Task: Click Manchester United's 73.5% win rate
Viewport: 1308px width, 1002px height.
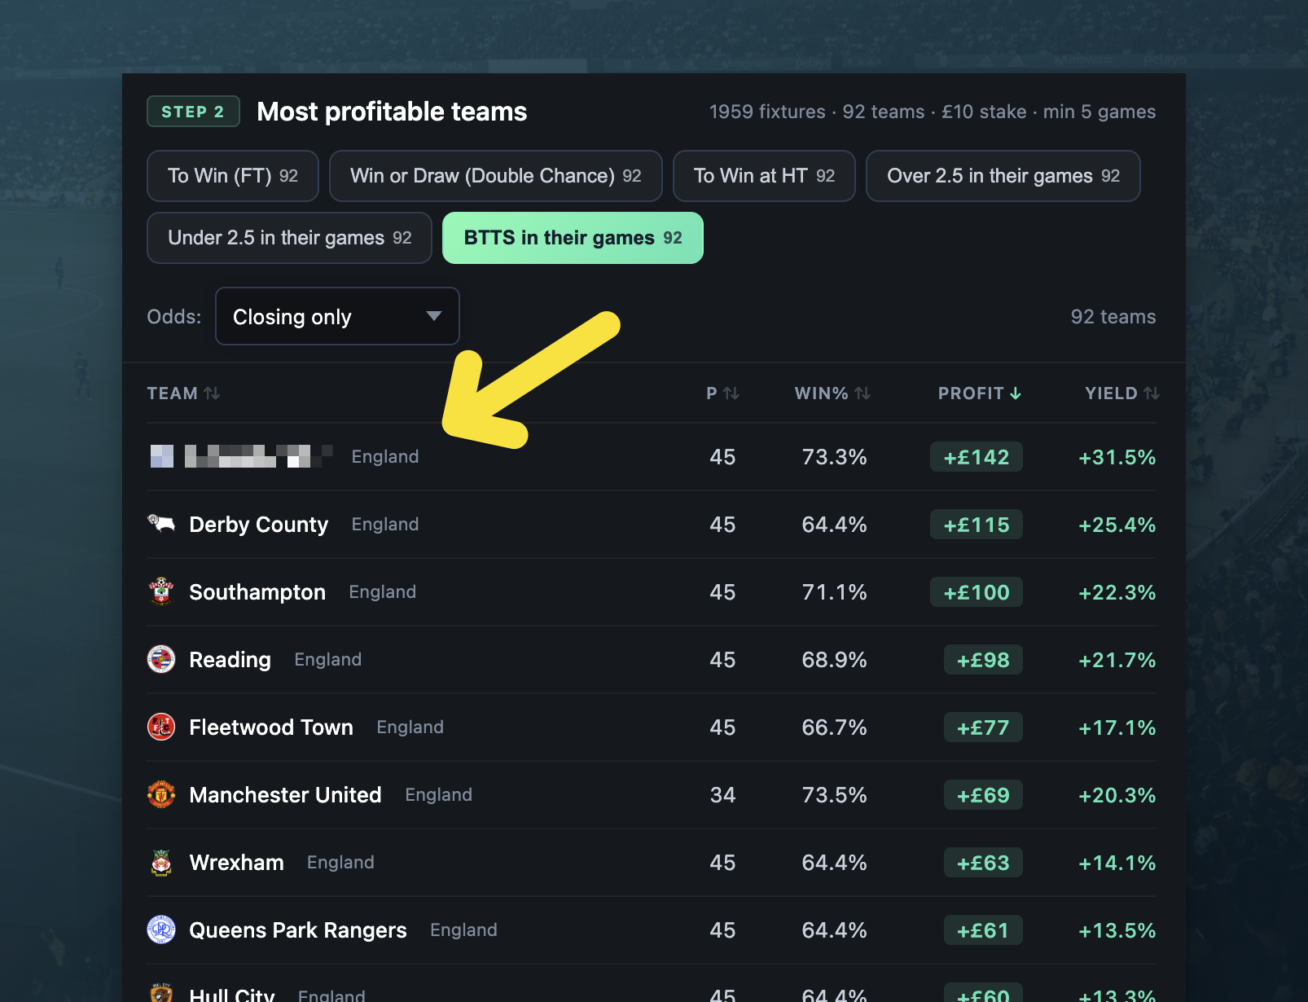Action: [x=834, y=795]
